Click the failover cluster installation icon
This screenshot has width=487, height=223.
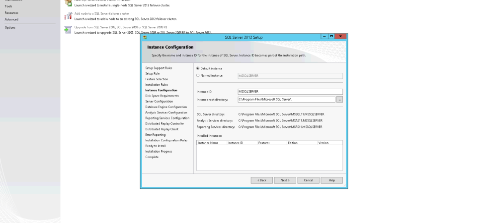[x=69, y=3]
